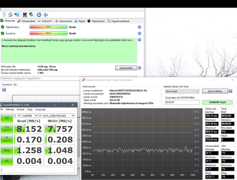237x180 pixels.
Task: Close the CrystalDiskMark window
Action: 73,105
